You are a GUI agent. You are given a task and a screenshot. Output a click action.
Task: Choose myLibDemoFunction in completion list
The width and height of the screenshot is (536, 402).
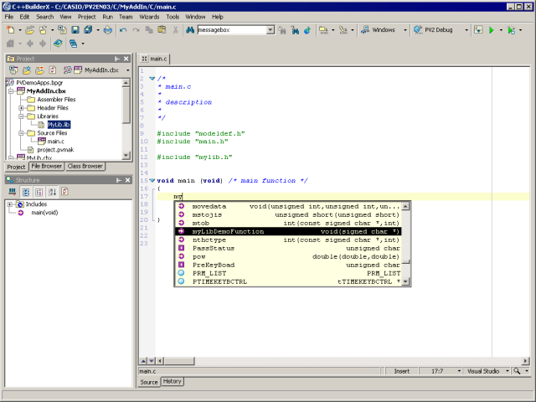point(287,231)
